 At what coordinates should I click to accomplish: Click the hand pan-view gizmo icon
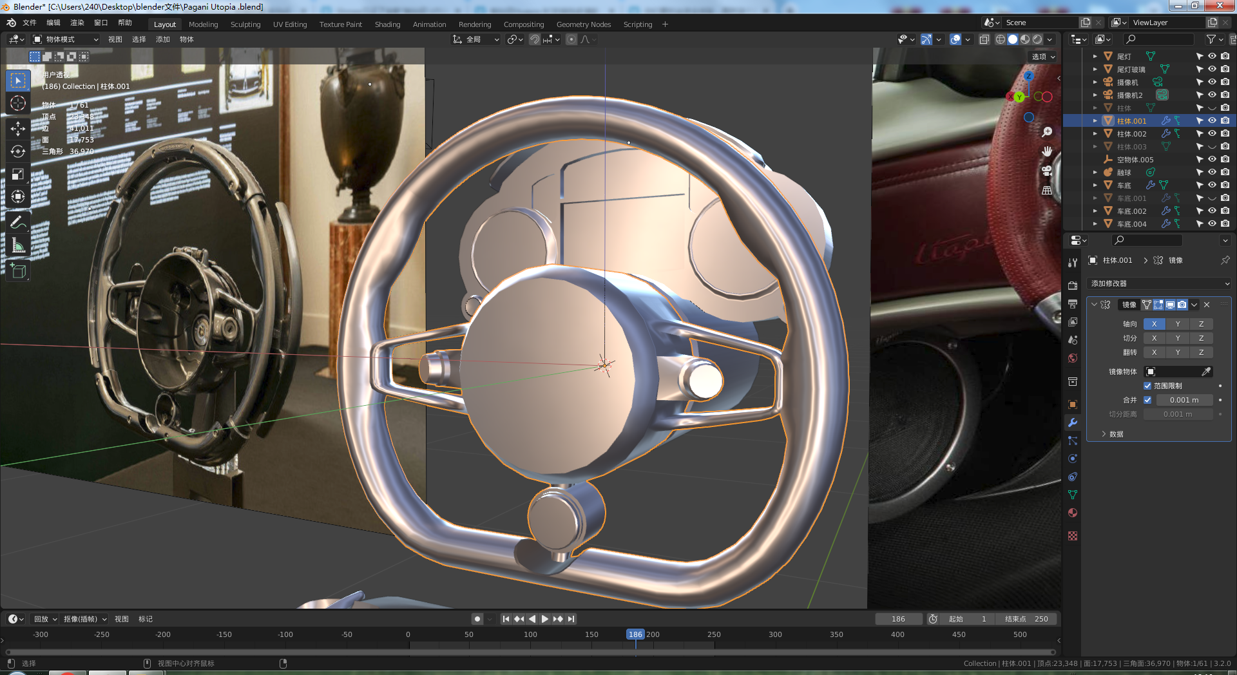[1047, 151]
